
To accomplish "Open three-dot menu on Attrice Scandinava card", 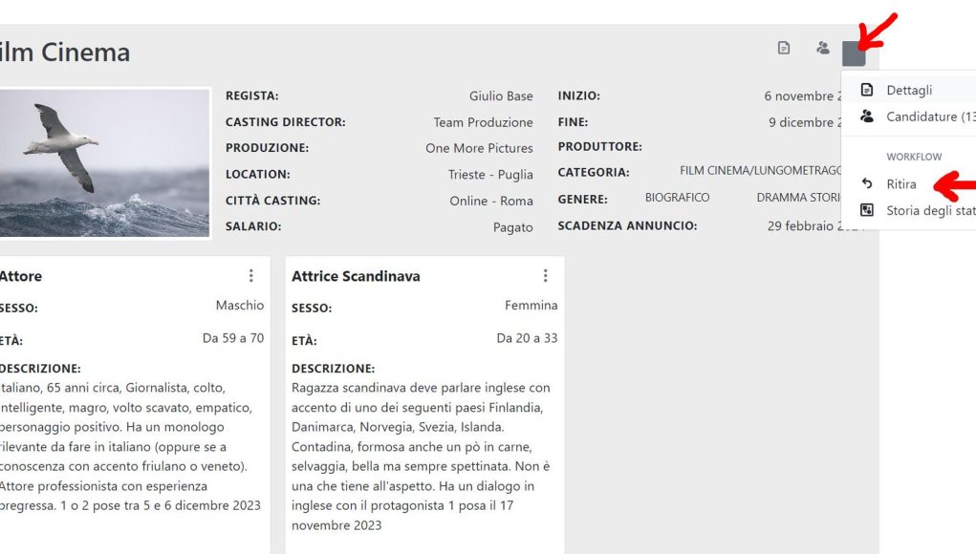I will point(545,275).
